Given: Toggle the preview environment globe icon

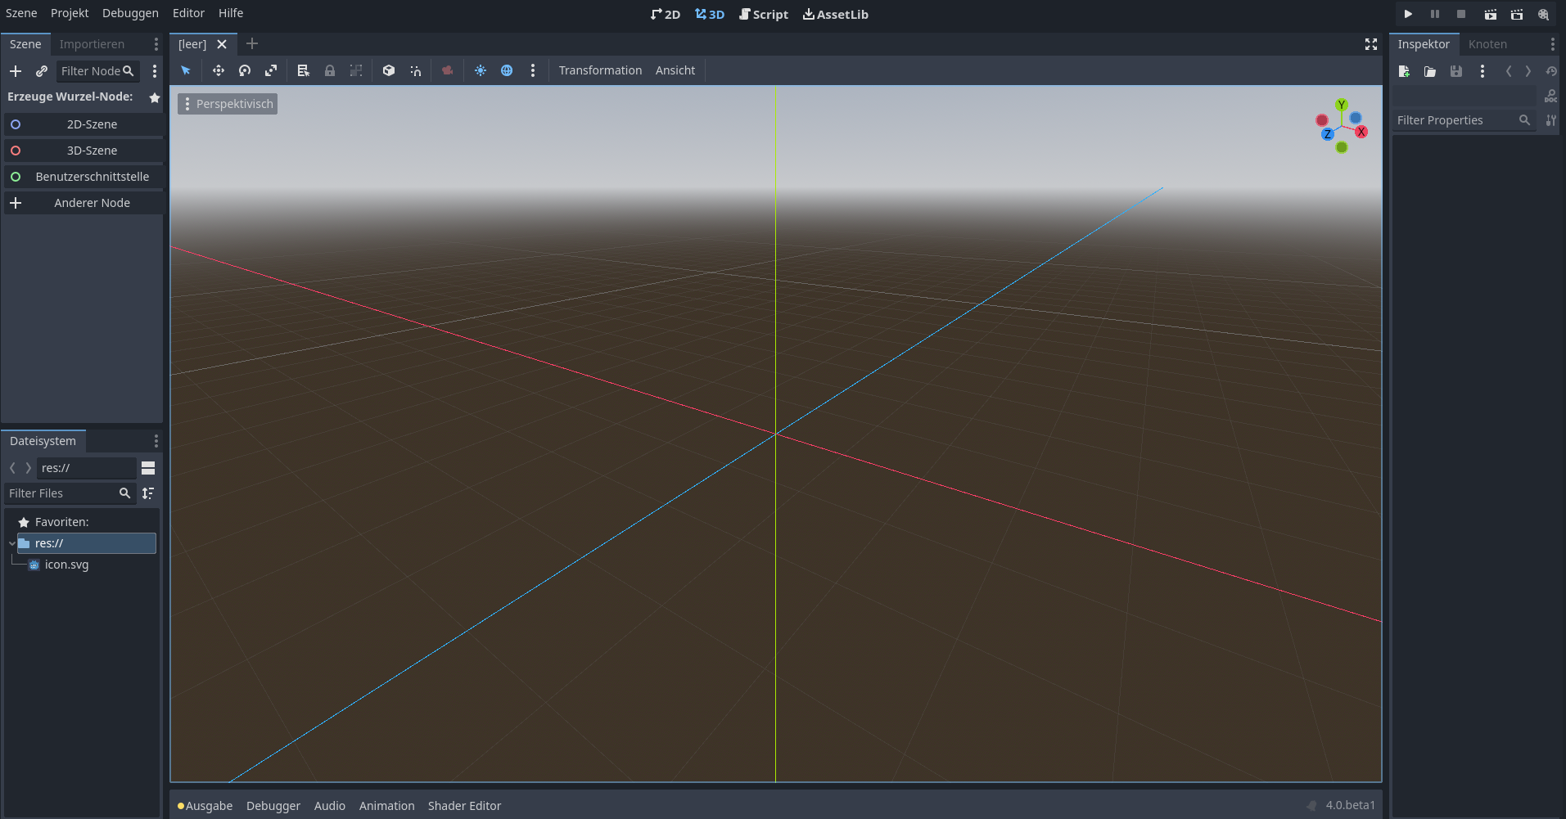Looking at the screenshot, I should pos(507,70).
